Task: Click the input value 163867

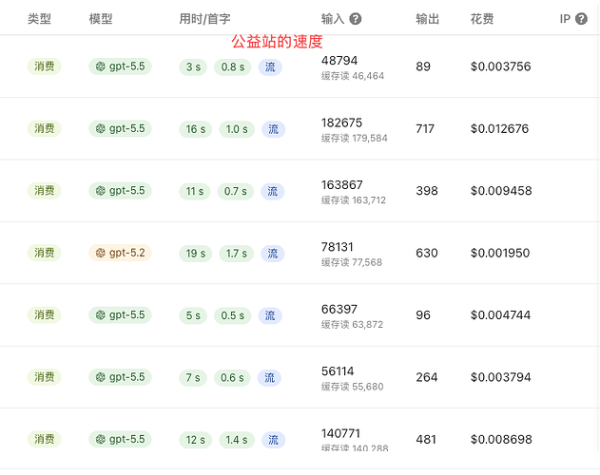Action: click(x=341, y=184)
